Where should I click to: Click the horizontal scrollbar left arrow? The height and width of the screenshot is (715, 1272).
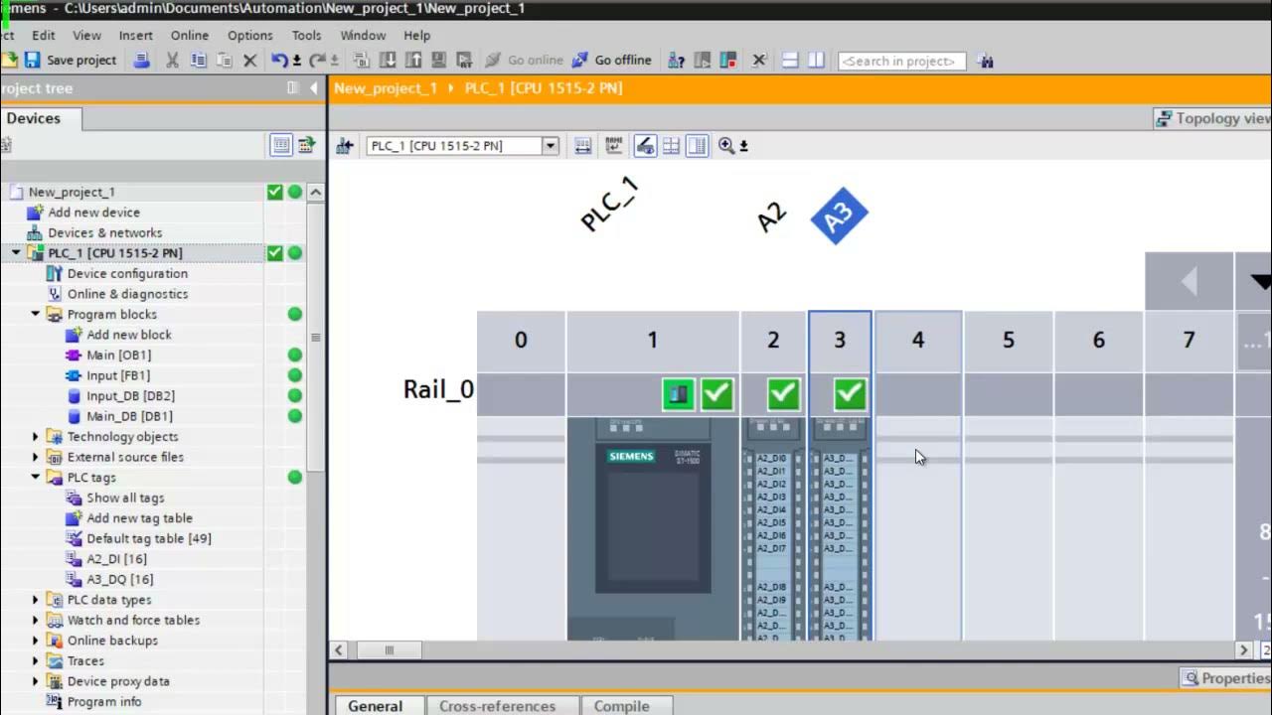(339, 650)
